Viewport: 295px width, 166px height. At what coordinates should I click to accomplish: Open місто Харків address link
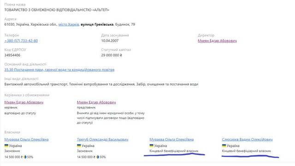pos(69,24)
